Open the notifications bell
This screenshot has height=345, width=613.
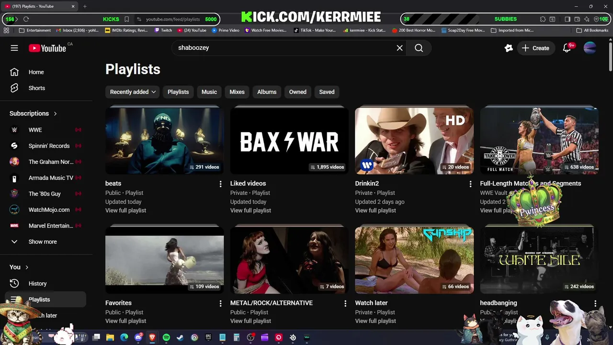568,48
